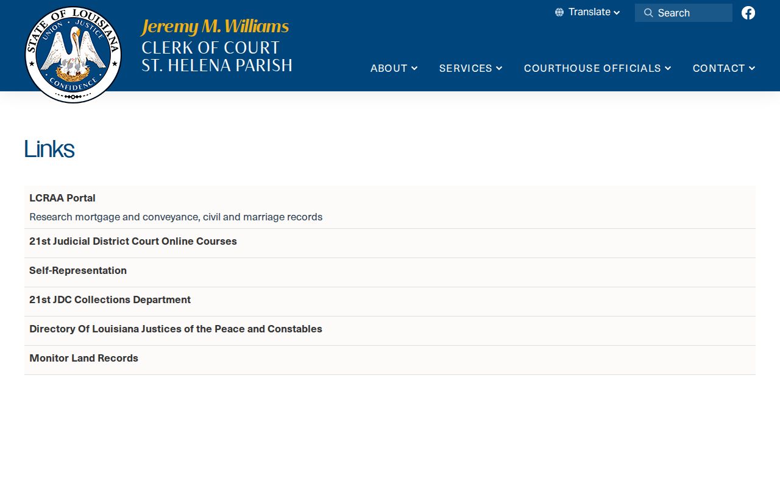Click the magnifier icon in Search
Screen dimensions: 780x487
648,13
